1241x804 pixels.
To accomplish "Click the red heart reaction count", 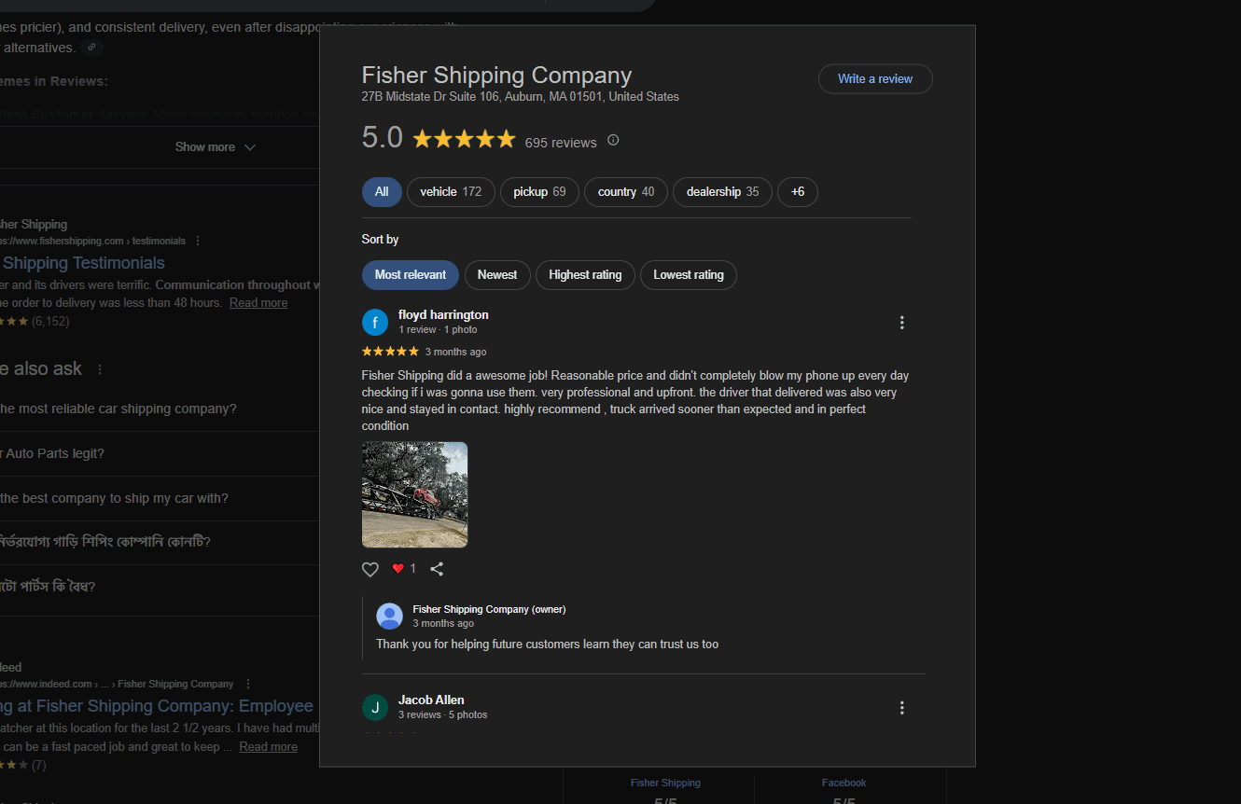I will click(404, 568).
